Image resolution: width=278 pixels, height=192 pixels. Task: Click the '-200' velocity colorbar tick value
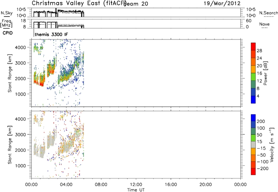coord(263,168)
